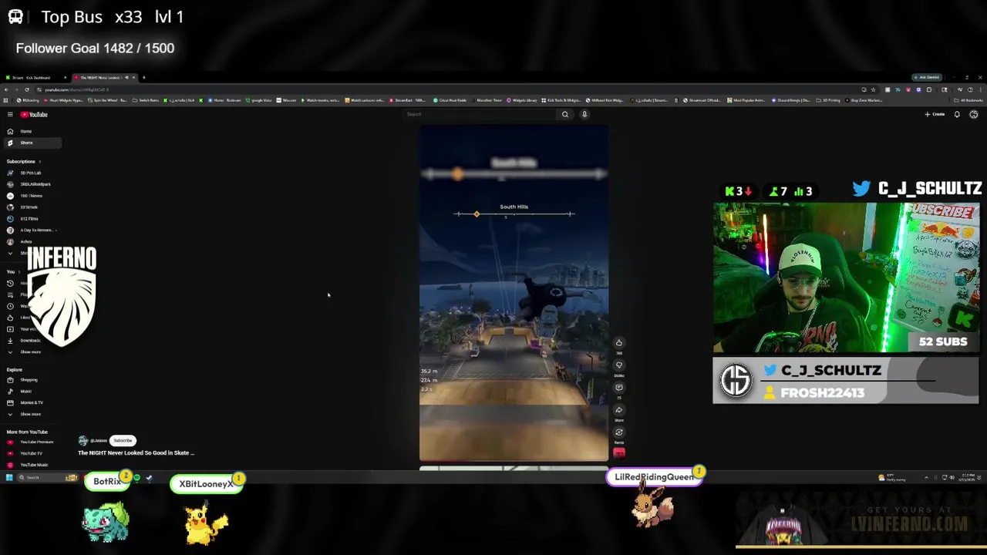
Task: Click the YouTube logo
Action: pyautogui.click(x=34, y=114)
